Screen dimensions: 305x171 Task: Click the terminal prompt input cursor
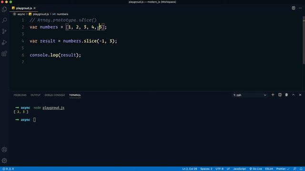[x=34, y=120]
